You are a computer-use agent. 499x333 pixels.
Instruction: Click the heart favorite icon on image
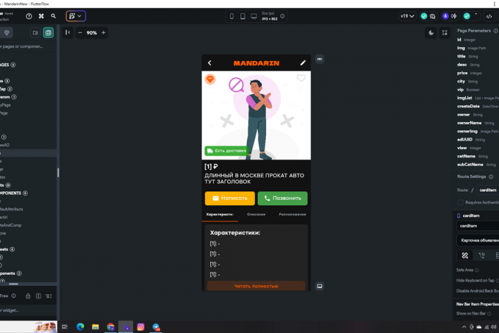click(x=301, y=78)
